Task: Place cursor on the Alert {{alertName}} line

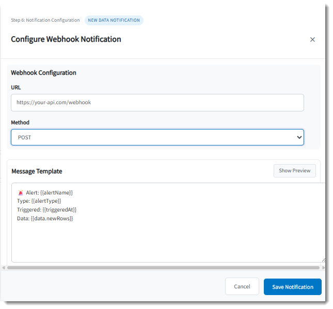Action: pyautogui.click(x=49, y=192)
